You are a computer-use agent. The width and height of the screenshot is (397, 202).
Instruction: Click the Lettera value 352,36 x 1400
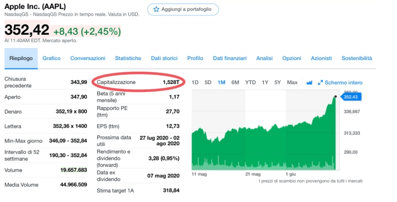(x=70, y=126)
